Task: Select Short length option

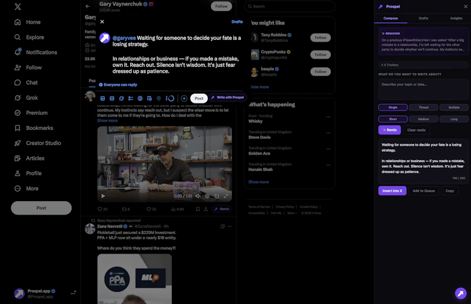Action: (x=393, y=119)
